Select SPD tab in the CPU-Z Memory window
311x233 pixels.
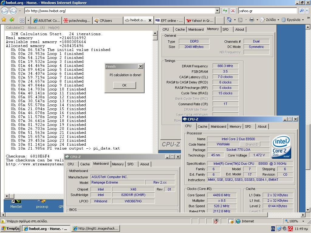[x=225, y=29]
